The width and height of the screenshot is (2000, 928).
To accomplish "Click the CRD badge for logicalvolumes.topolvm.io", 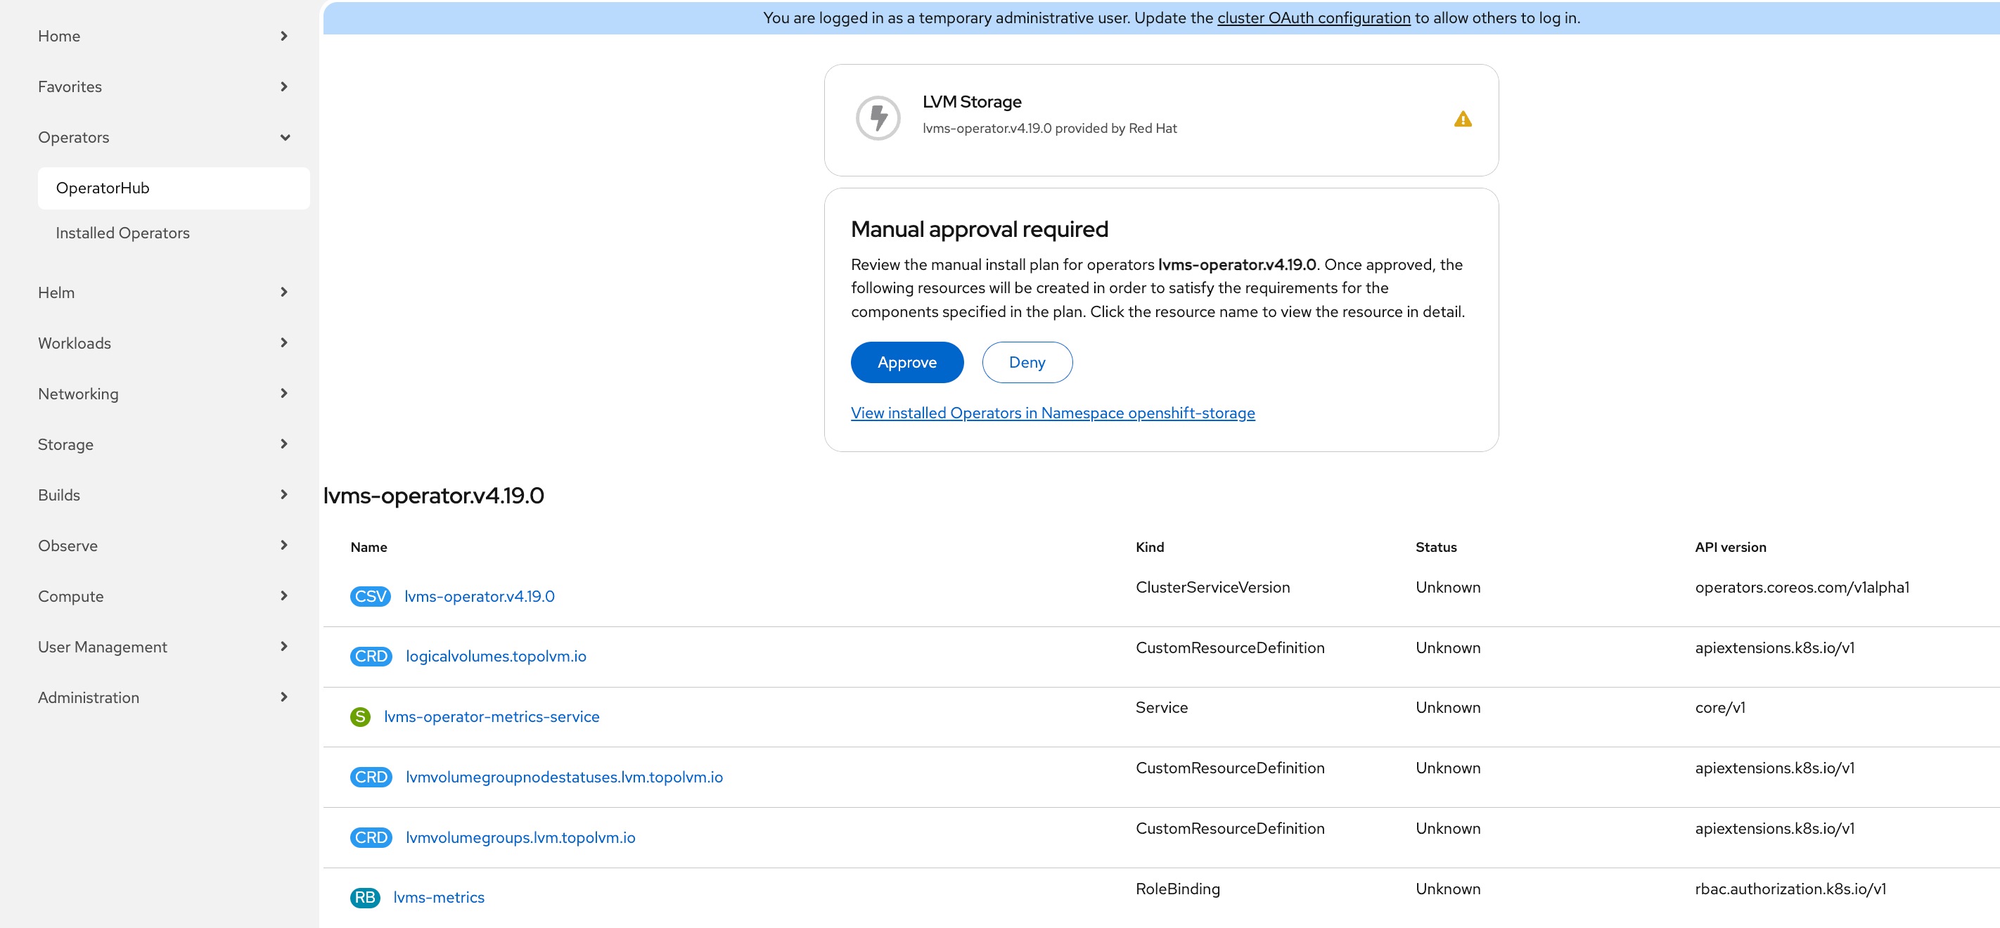I will tap(371, 656).
